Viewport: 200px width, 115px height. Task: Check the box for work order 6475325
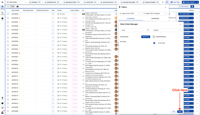coord(8,45)
